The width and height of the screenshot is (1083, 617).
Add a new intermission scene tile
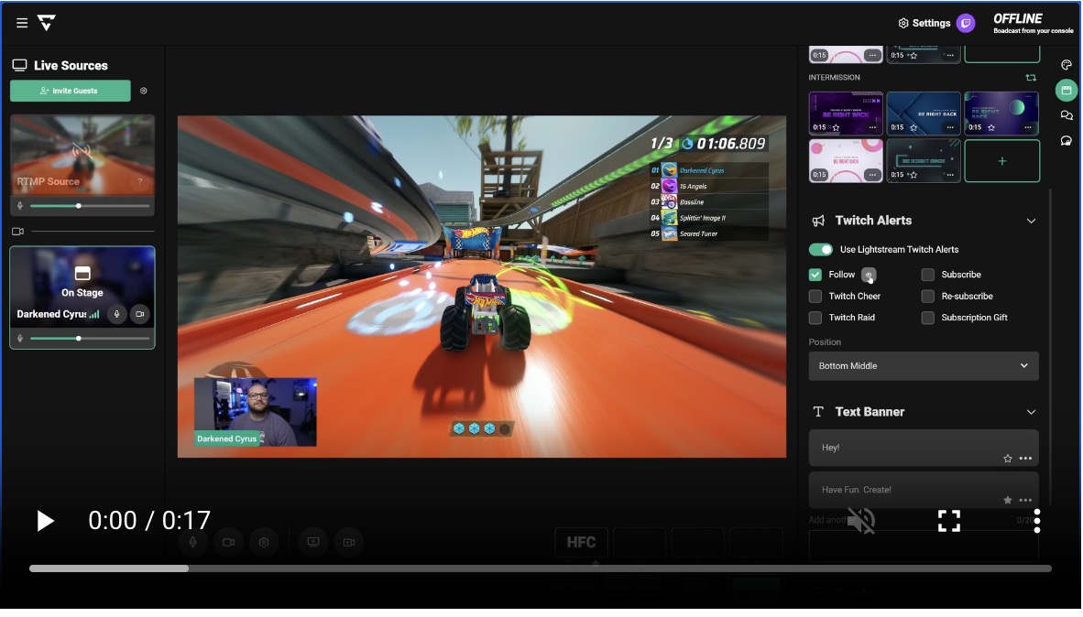[1001, 161]
